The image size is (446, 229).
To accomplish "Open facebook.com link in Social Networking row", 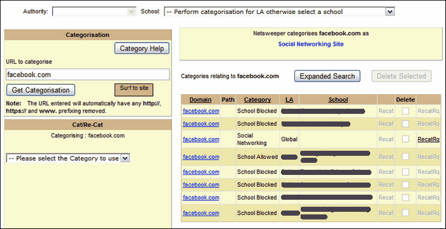I will click(x=201, y=139).
